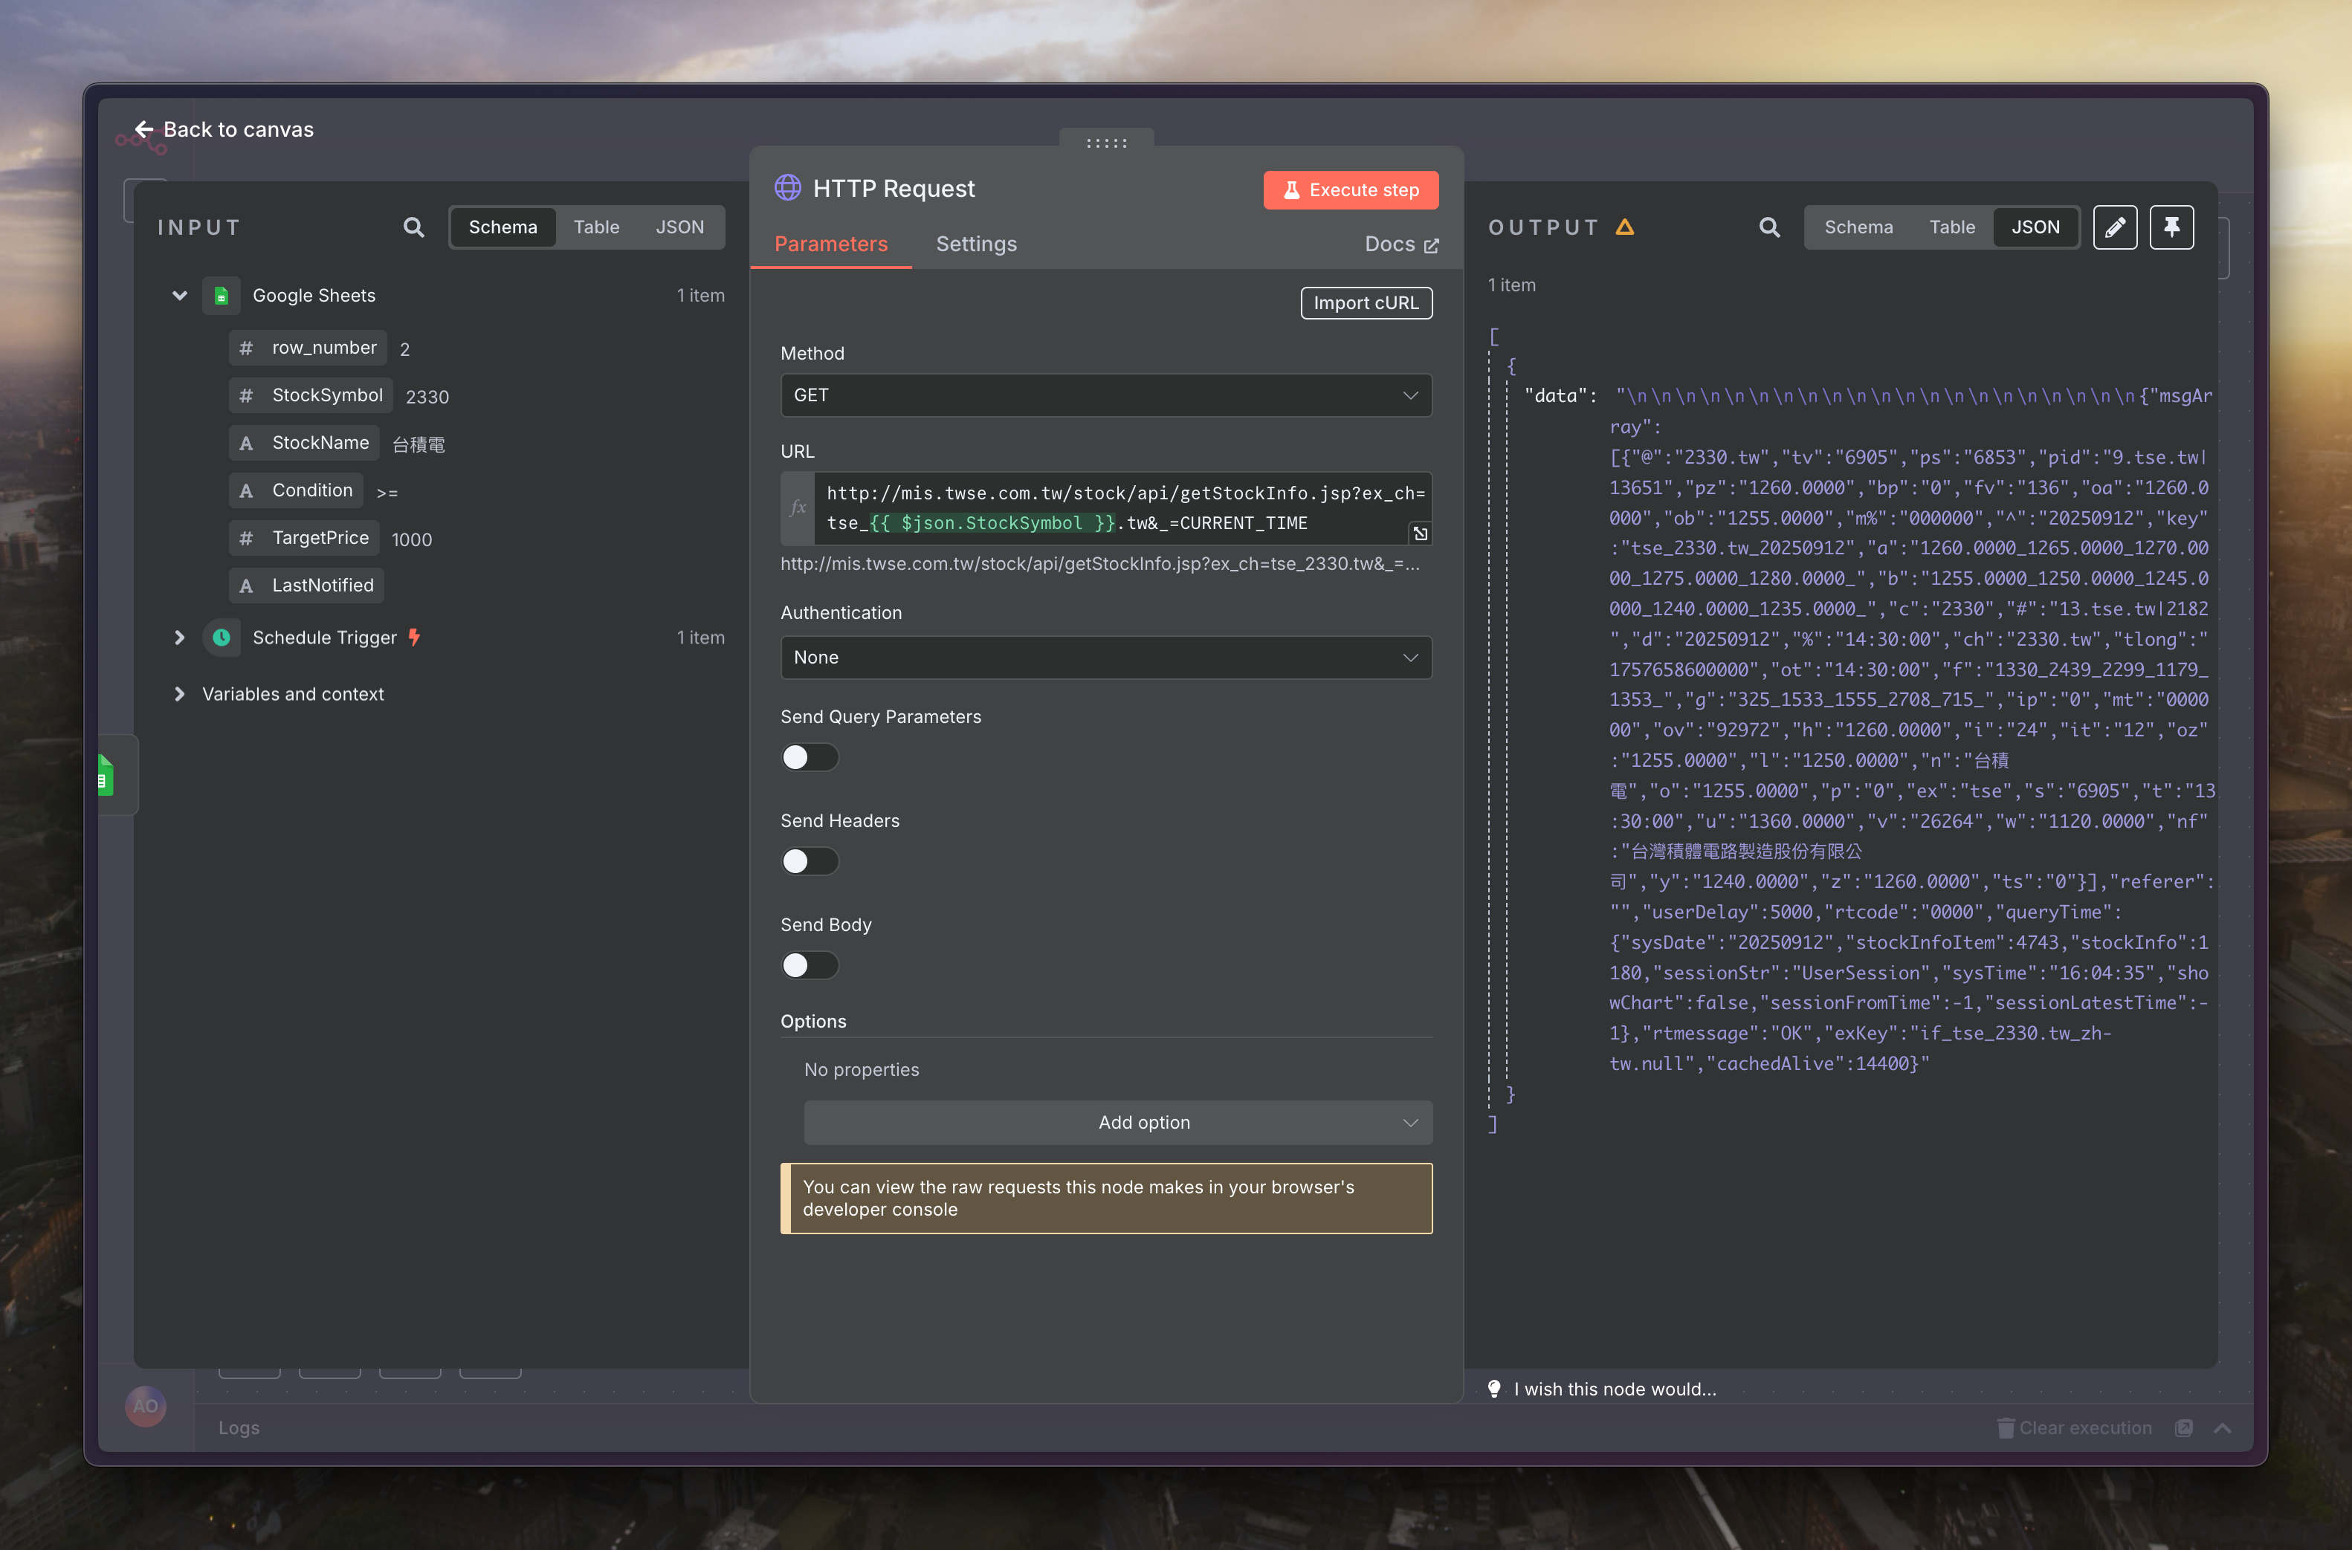The width and height of the screenshot is (2352, 1550).
Task: Expand URL field with corner expand icon
Action: click(1420, 534)
